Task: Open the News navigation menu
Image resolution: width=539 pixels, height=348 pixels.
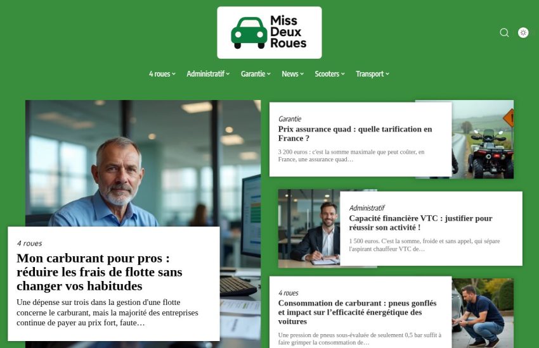Action: click(292, 74)
